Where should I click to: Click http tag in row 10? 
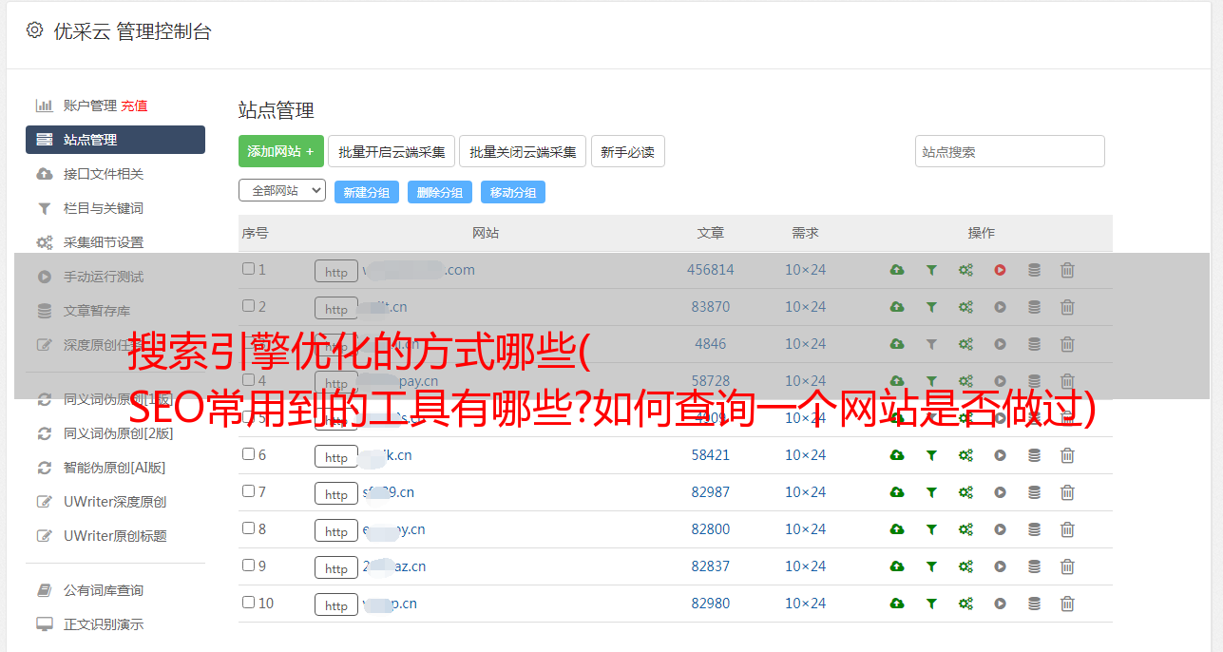coord(336,604)
